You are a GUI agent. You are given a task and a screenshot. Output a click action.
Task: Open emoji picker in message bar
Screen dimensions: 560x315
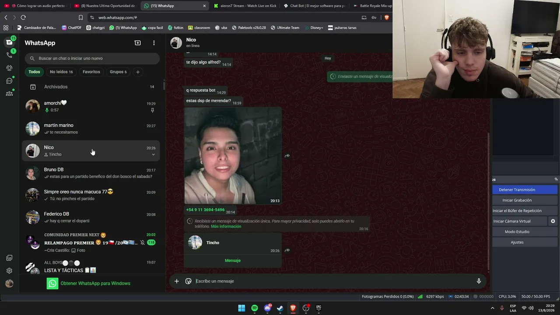click(189, 281)
